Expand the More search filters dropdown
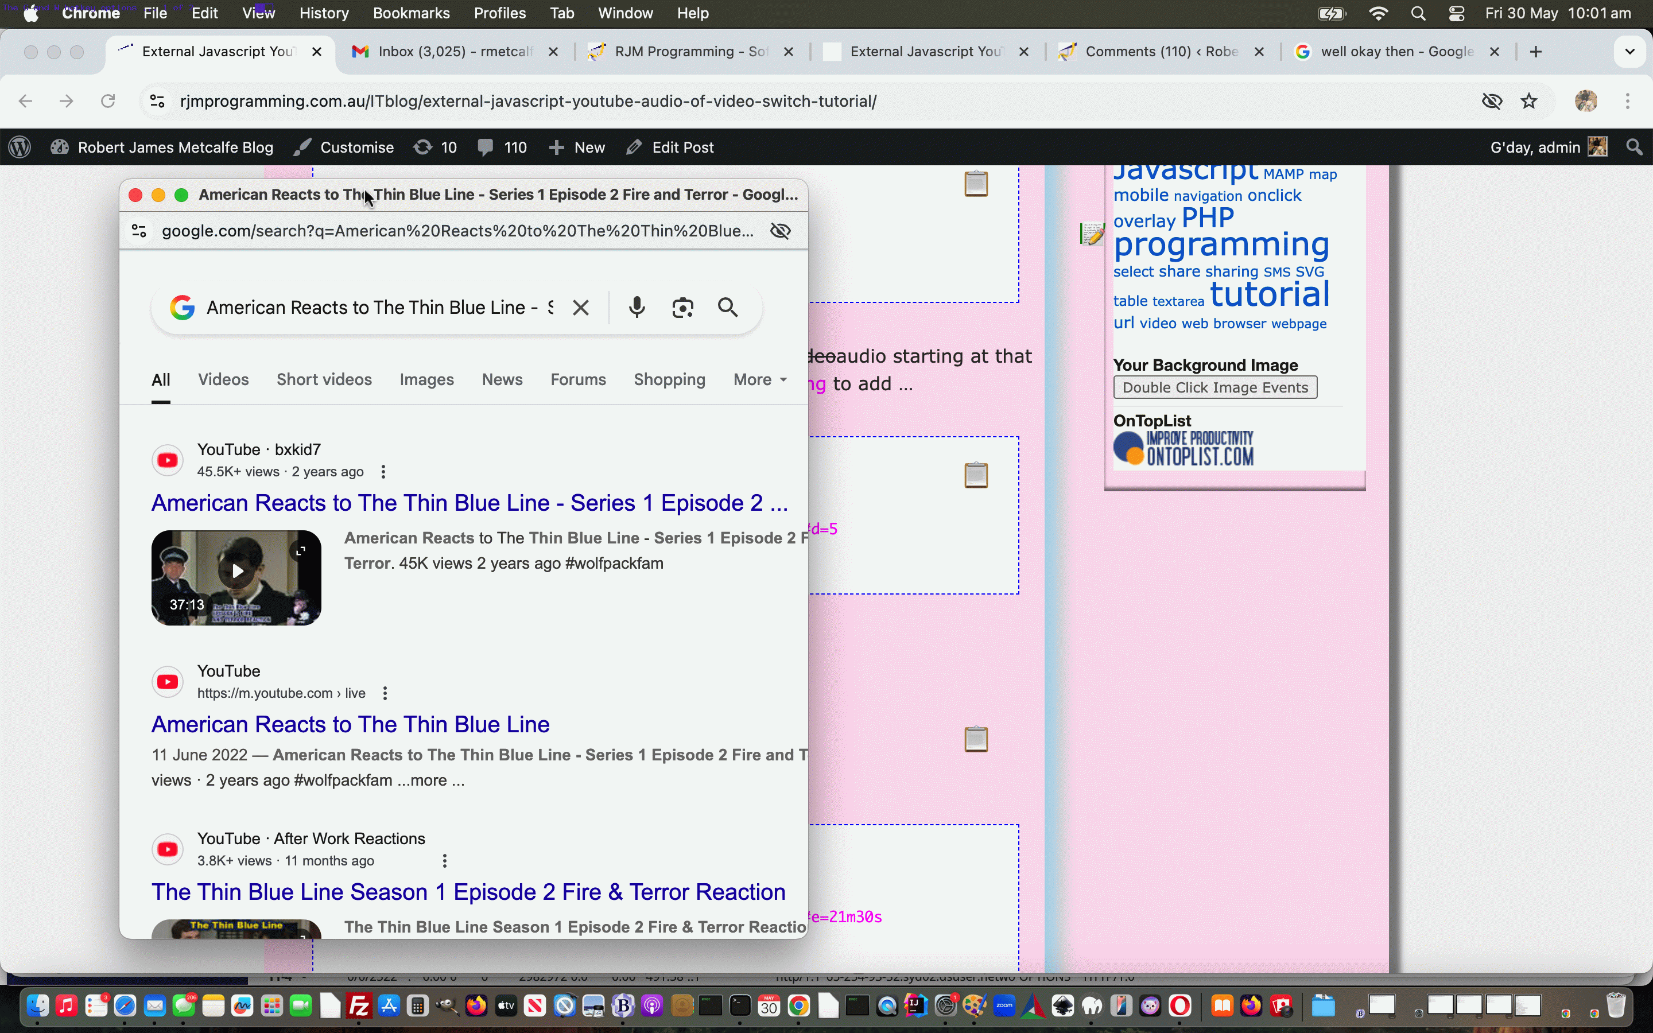 pyautogui.click(x=759, y=379)
